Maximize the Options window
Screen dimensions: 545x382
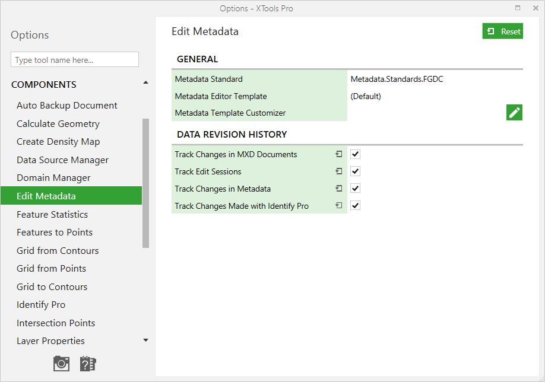[x=518, y=8]
